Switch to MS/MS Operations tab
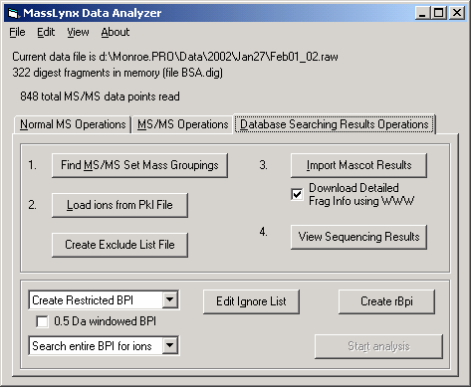The image size is (471, 388). tap(182, 124)
